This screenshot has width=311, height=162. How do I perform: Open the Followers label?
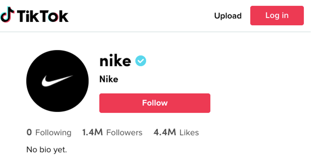124,133
